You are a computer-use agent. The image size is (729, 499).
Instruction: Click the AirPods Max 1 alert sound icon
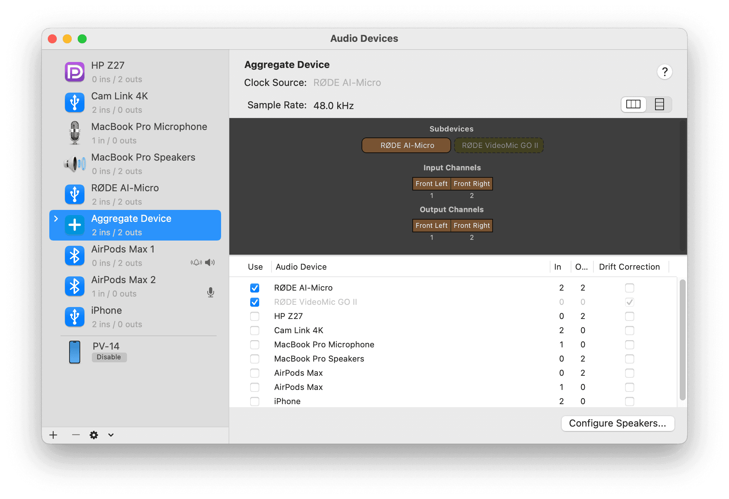point(196,262)
